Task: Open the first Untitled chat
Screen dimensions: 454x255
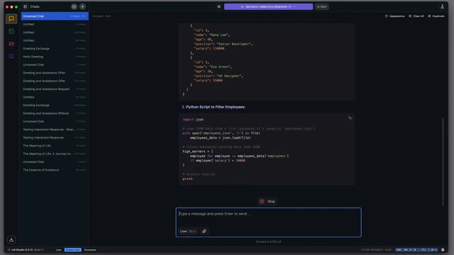Action: tap(55, 24)
